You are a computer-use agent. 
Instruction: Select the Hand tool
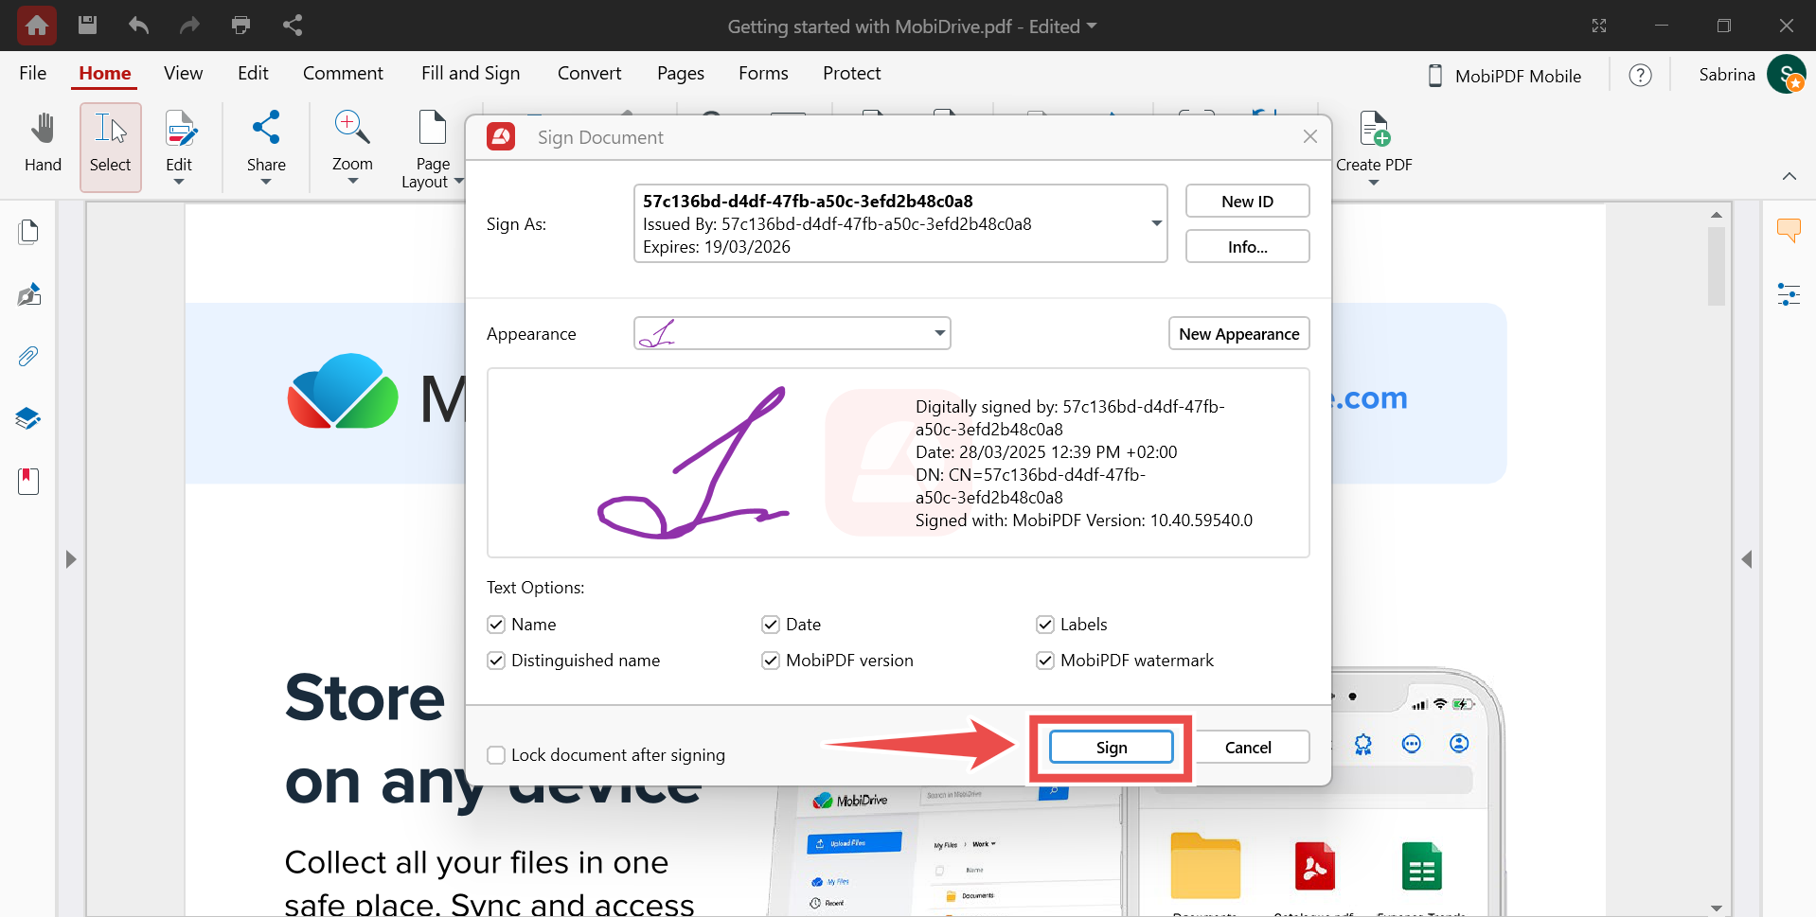43,144
